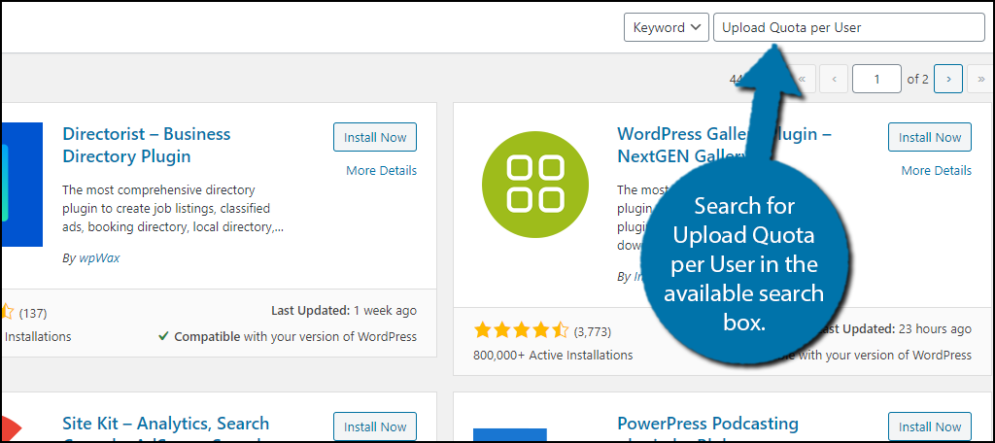This screenshot has width=995, height=443.
Task: Click the Site Kit red plugin icon
Action: tap(12, 427)
